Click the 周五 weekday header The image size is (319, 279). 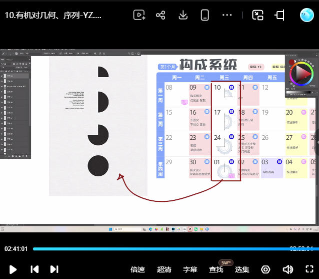(272, 78)
